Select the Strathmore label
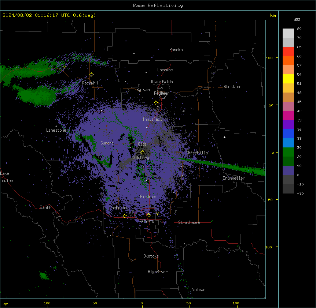This screenshot has height=308, width=316. click(x=189, y=222)
